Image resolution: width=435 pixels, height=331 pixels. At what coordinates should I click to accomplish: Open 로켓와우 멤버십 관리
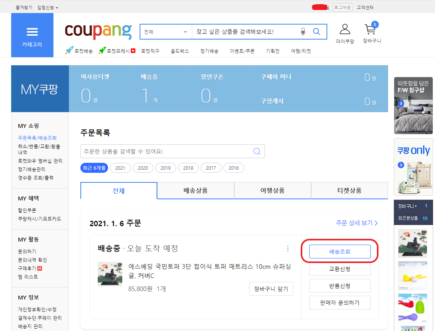[x=40, y=161]
